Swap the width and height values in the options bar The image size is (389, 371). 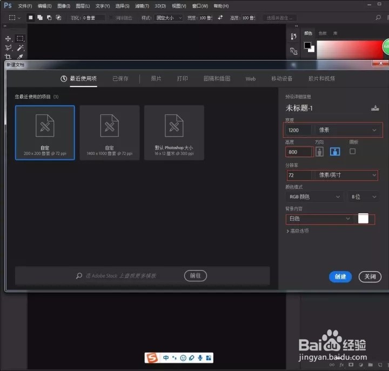pyautogui.click(x=220, y=17)
